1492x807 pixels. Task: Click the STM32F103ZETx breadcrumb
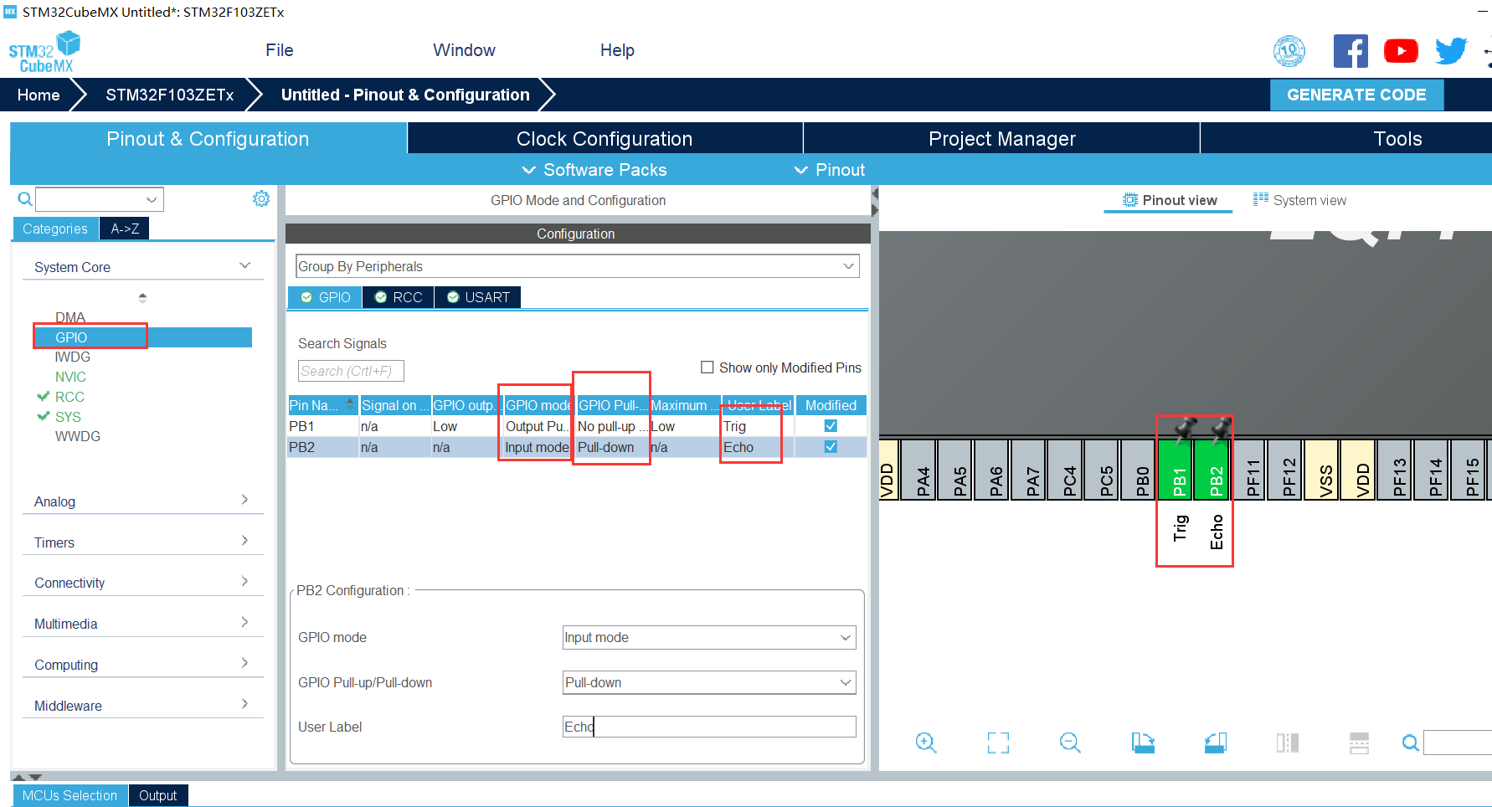(x=170, y=95)
